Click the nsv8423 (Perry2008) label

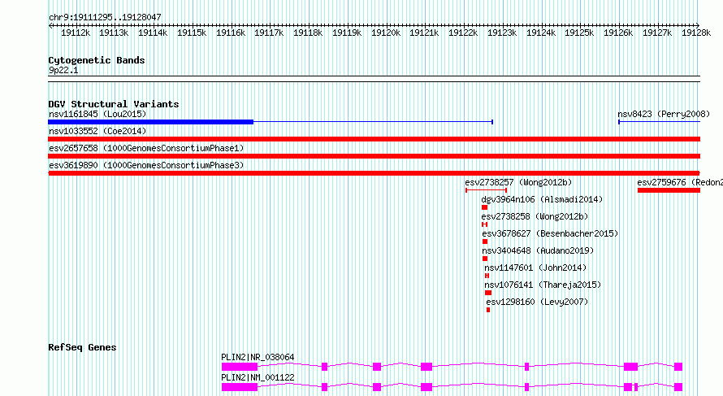pos(664,114)
